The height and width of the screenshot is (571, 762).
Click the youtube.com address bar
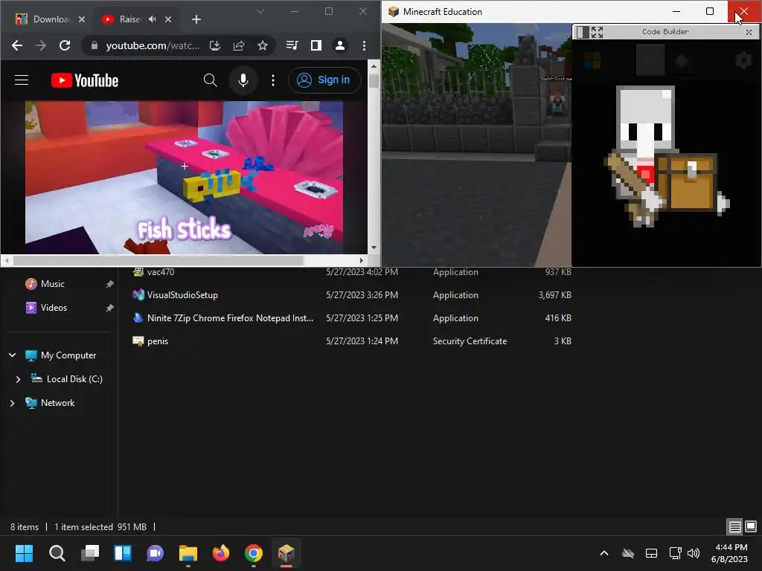[x=152, y=45]
